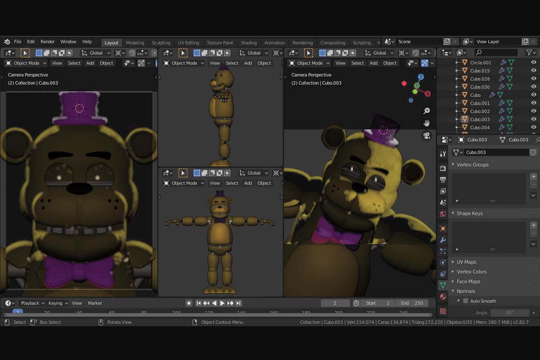Viewport: 540px width, 360px height.
Task: Toggle the eye icon for Cube.028
Action: pyautogui.click(x=534, y=79)
